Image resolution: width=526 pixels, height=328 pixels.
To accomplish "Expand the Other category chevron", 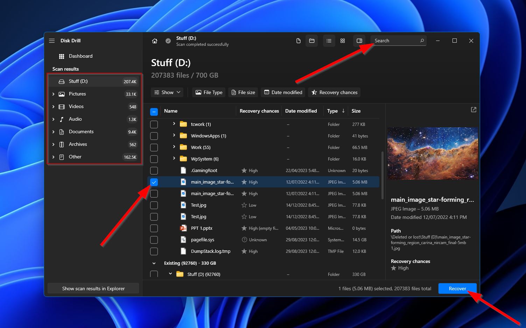I will pyautogui.click(x=53, y=157).
